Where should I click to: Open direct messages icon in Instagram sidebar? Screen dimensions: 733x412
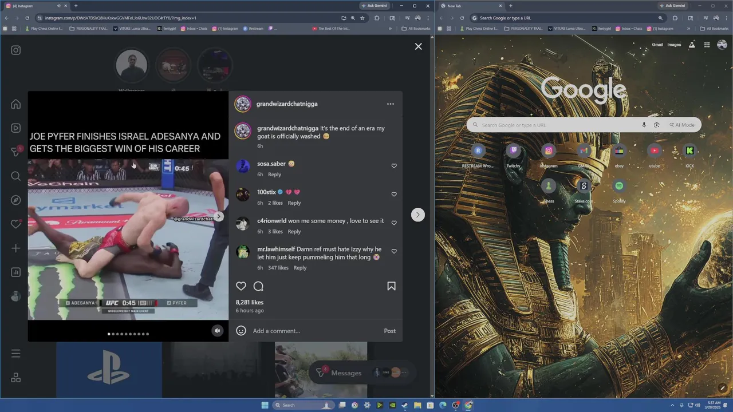(x=16, y=152)
